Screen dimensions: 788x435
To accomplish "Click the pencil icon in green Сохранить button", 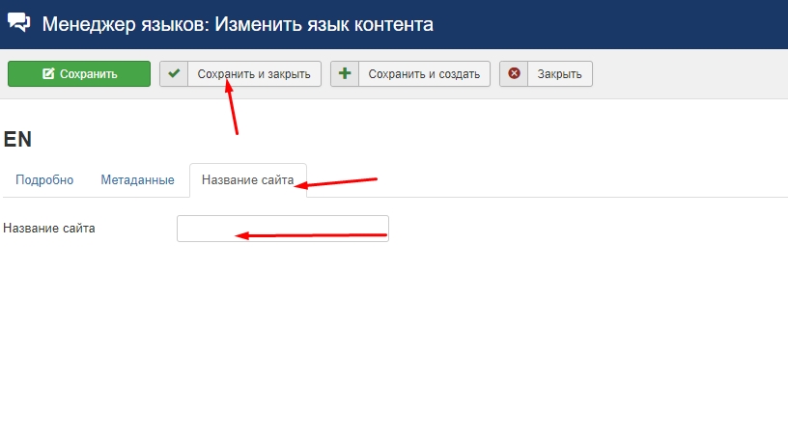I will coord(48,74).
